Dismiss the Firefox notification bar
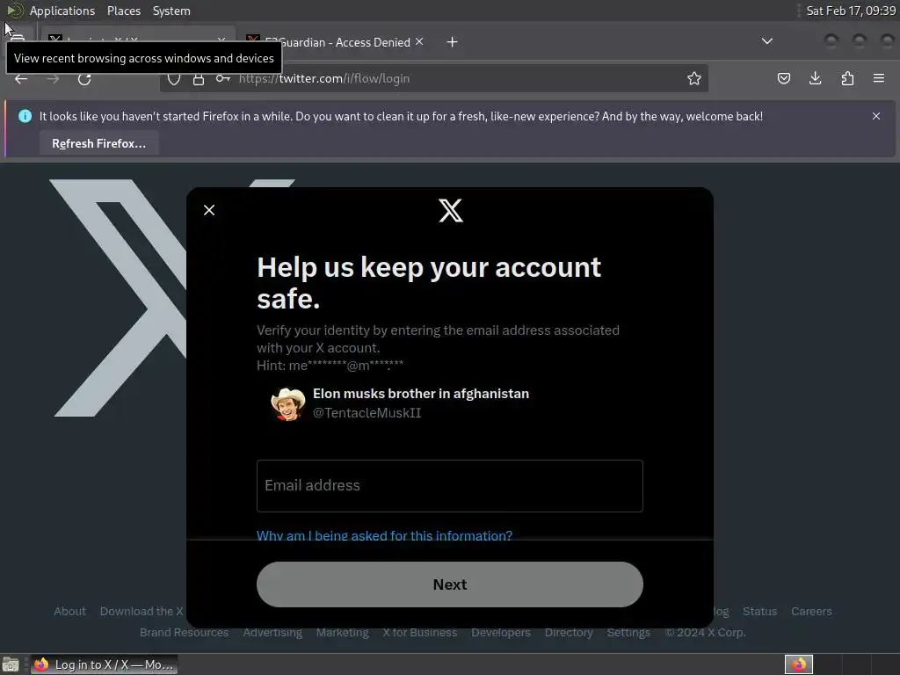 [876, 116]
